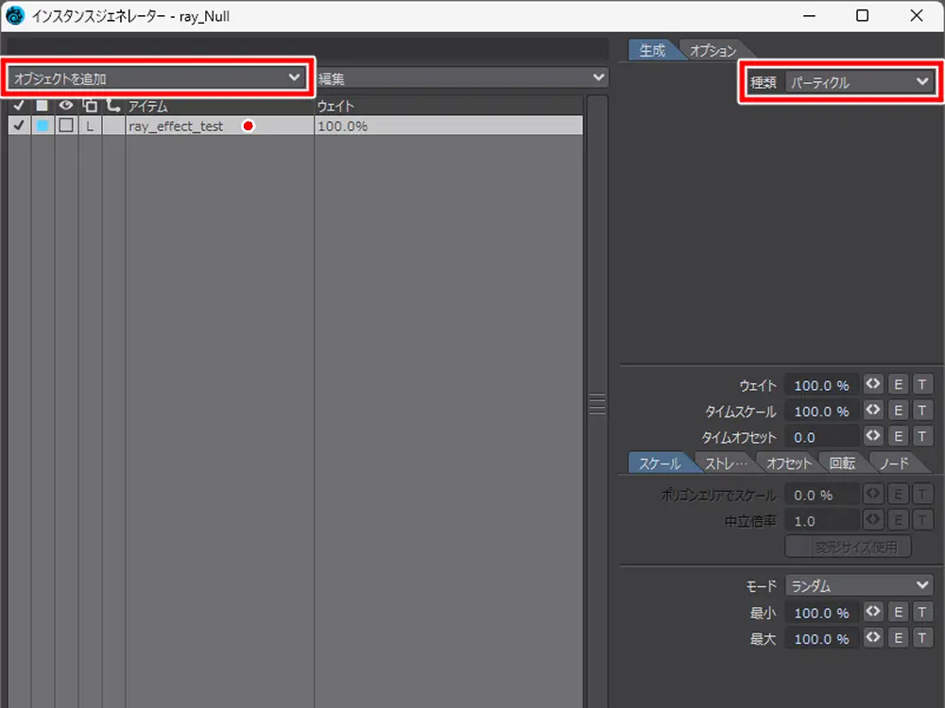Click the eye icon in the list header
Viewport: 945px width, 708px height.
(x=66, y=106)
